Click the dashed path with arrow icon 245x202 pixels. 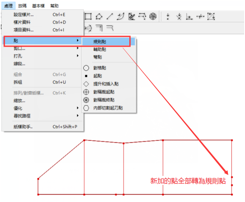(x=142, y=16)
